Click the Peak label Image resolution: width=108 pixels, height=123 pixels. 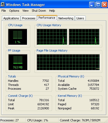click(11, 108)
